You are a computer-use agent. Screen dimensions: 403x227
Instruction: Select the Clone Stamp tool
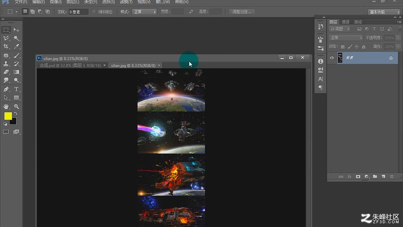pyautogui.click(x=6, y=64)
